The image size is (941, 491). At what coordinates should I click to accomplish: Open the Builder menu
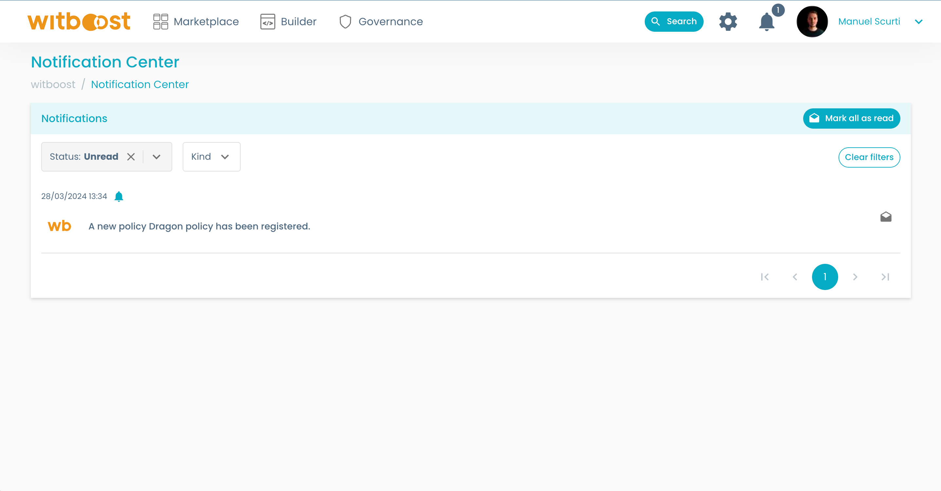tap(288, 22)
